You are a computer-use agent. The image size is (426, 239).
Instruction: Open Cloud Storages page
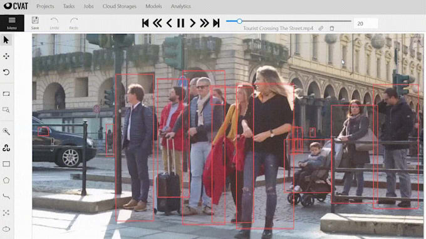[x=120, y=6]
